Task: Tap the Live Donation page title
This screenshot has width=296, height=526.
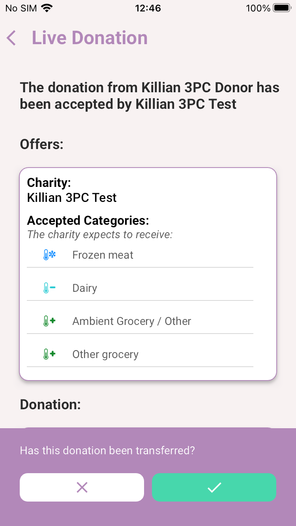Action: 90,38
